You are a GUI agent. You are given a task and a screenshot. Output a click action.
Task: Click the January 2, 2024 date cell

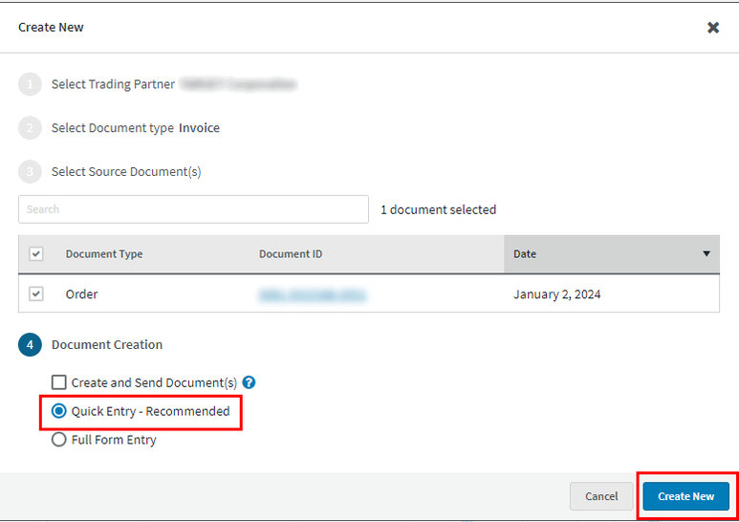tap(556, 294)
